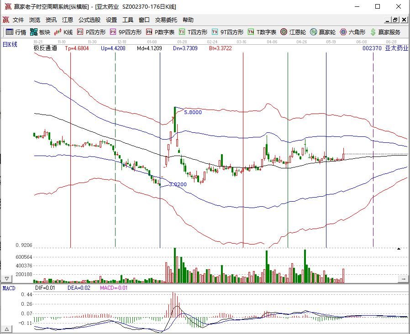Open the 江恩轮 Gann wheel icon
The image size is (410, 334).
pyautogui.click(x=284, y=32)
